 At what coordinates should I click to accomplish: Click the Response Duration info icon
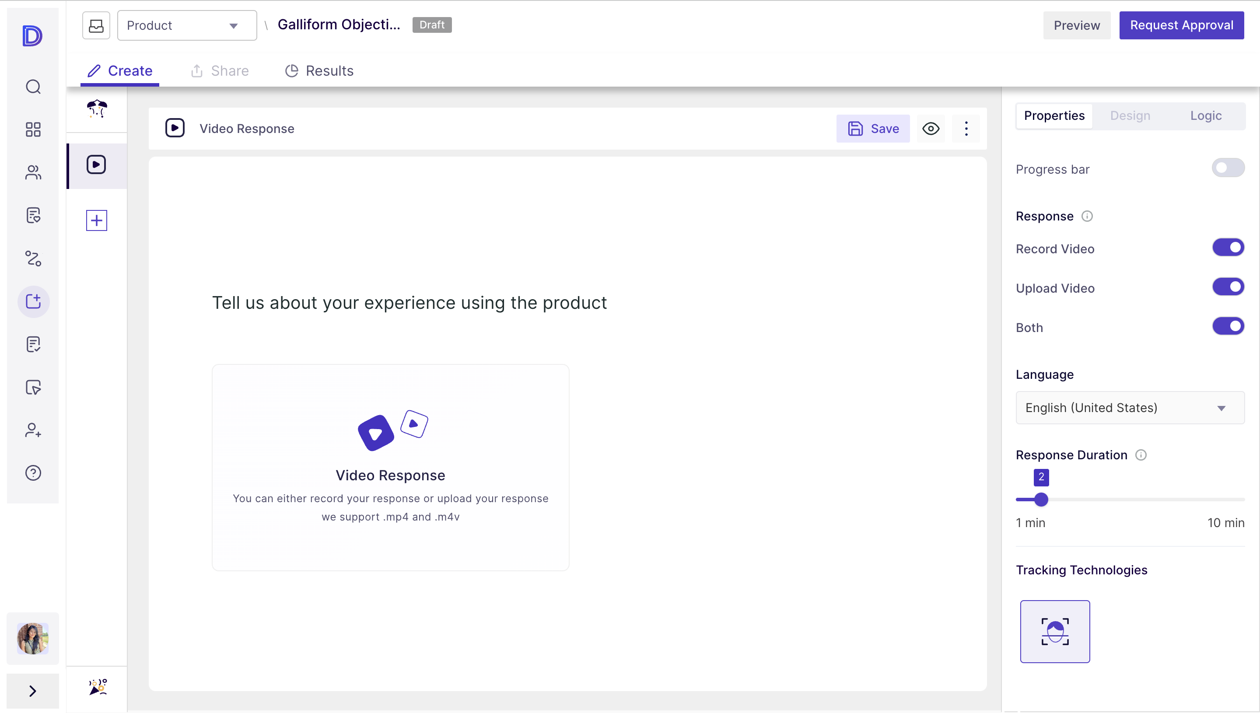pyautogui.click(x=1141, y=455)
